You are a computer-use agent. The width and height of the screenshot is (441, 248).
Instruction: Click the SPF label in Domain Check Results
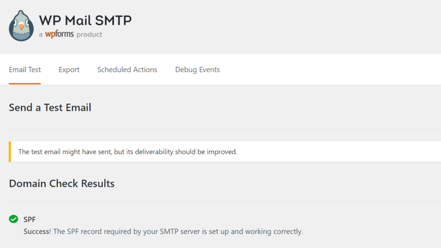click(x=28, y=219)
